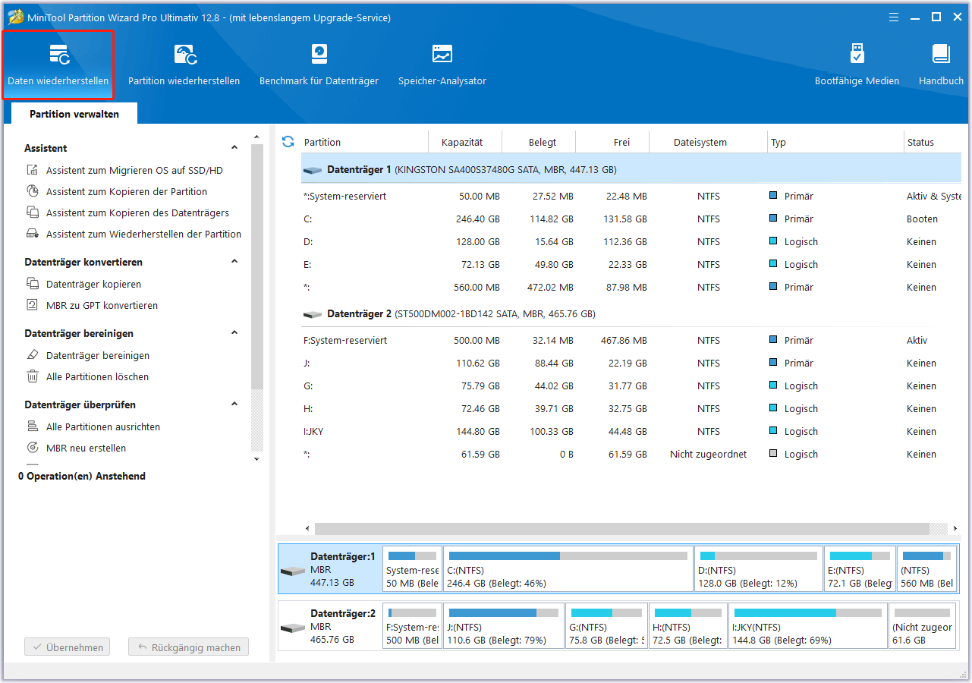The width and height of the screenshot is (972, 683).
Task: Select partition J: row
Action: pos(631,364)
